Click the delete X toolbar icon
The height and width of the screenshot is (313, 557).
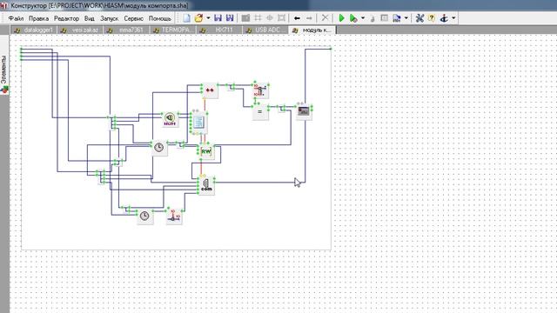click(x=325, y=18)
